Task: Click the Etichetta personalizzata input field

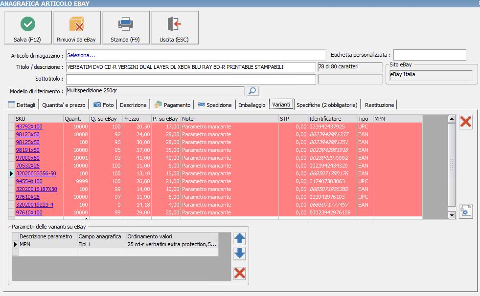Action: (x=430, y=55)
